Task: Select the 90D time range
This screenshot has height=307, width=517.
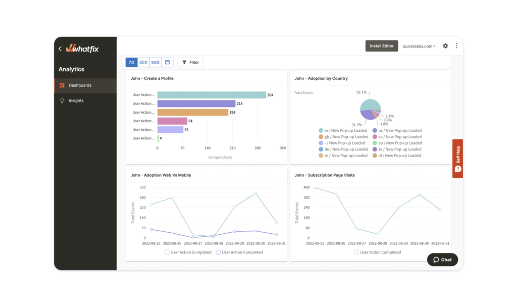Action: [x=156, y=62]
